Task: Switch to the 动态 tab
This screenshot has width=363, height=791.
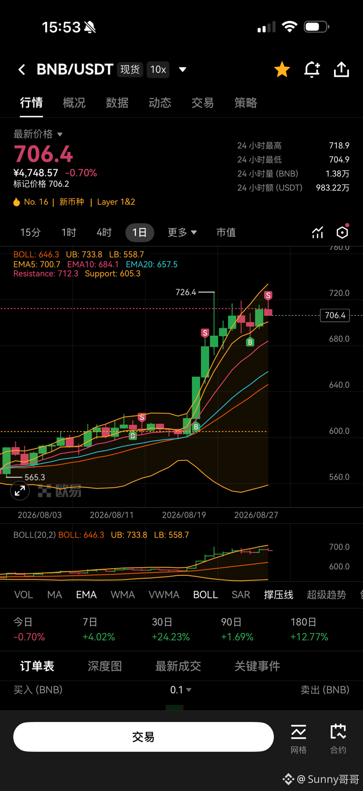Action: (x=160, y=103)
